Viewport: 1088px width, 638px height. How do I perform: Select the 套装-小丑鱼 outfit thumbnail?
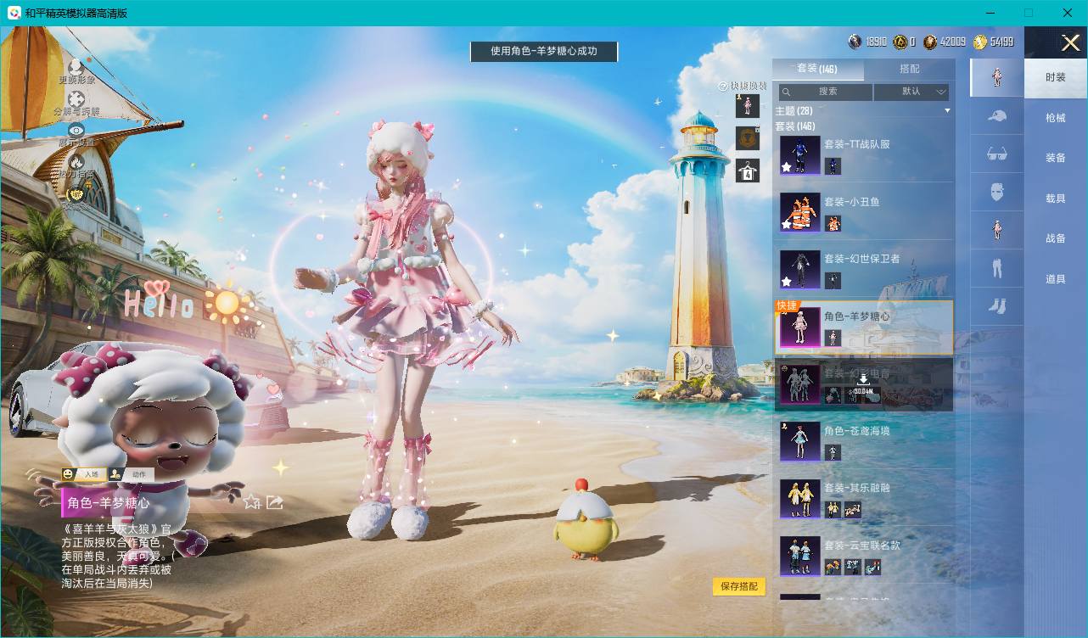800,213
